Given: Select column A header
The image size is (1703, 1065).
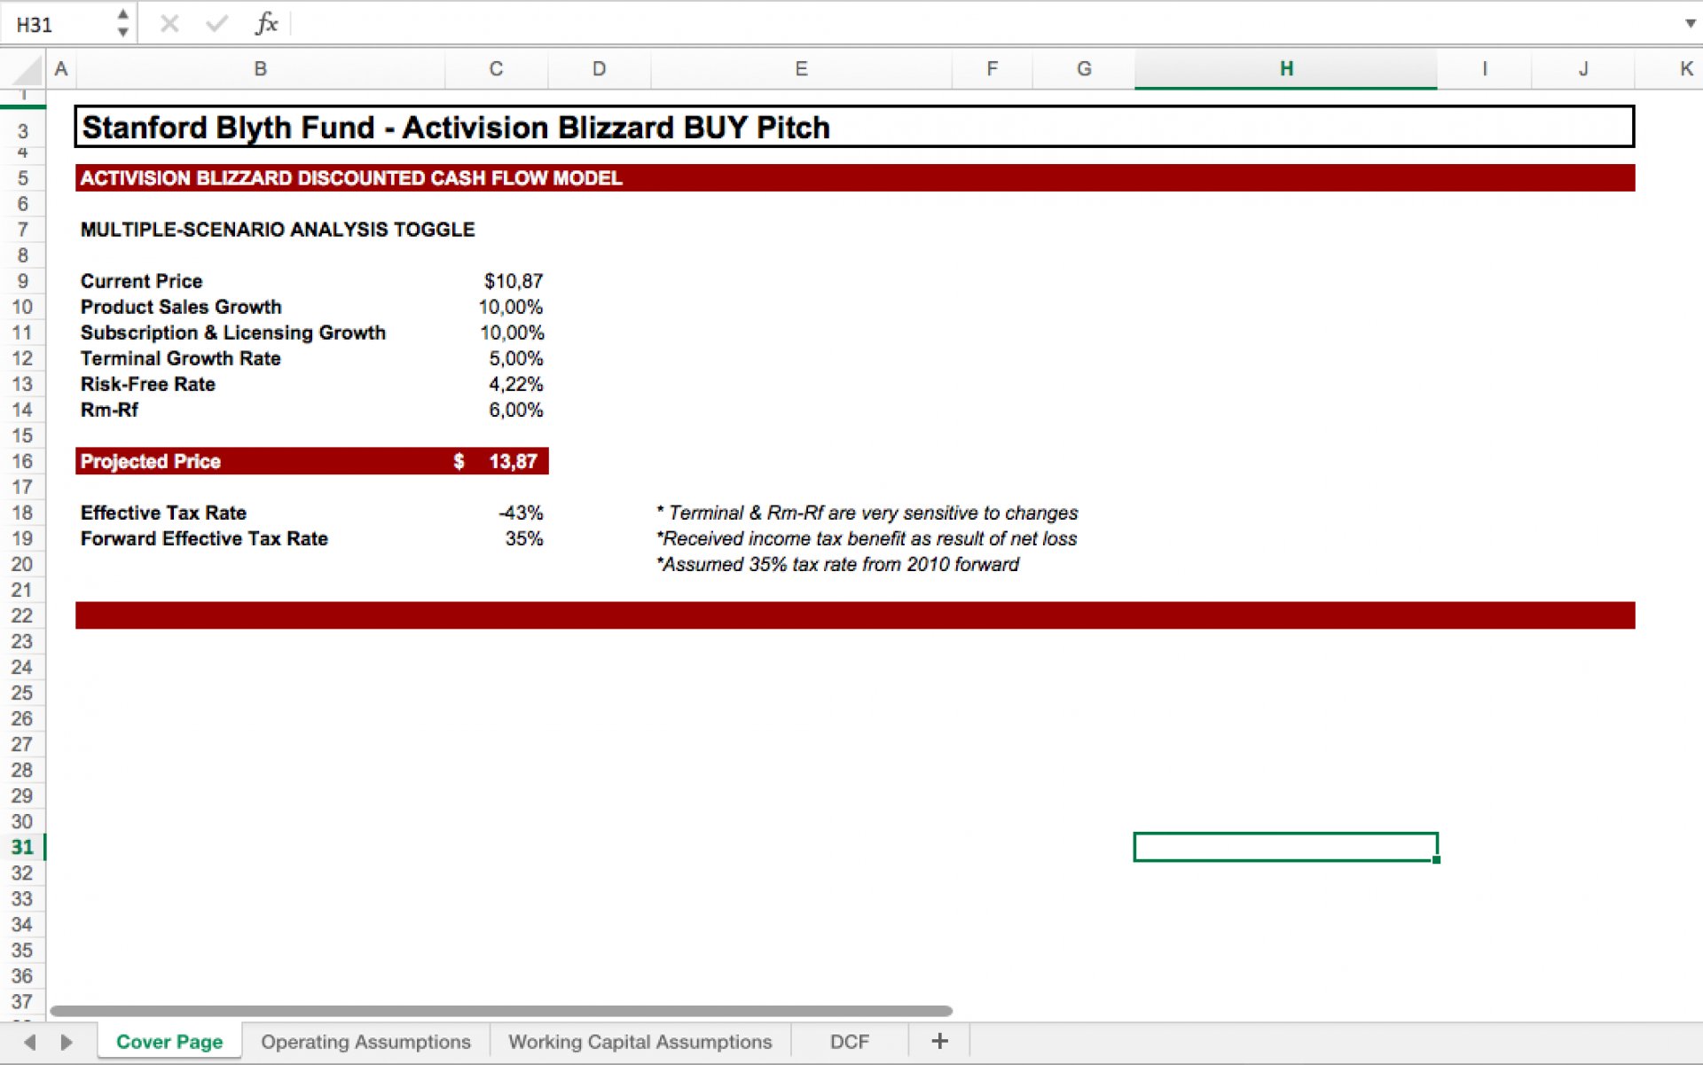Looking at the screenshot, I should 61,69.
